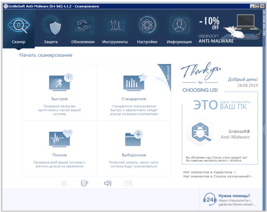Click Проверка всей вашей системы description

coord(60,164)
